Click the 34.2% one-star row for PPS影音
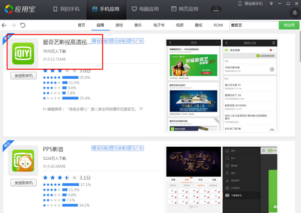 (66, 205)
